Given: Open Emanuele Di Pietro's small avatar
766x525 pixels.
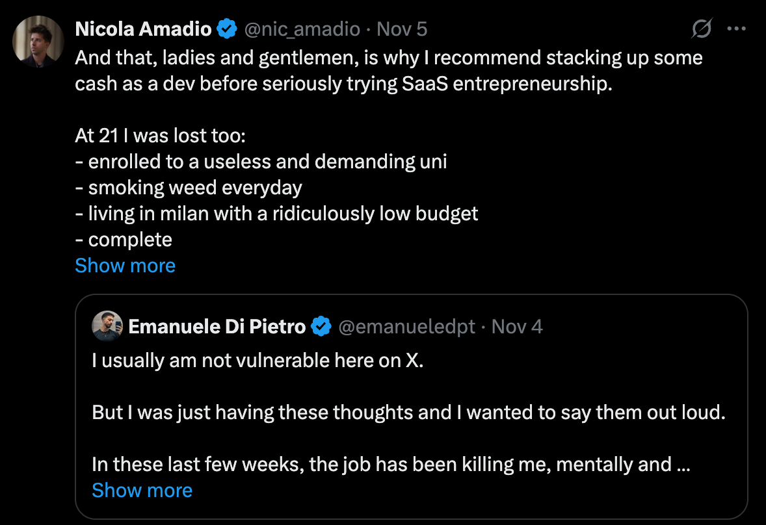Looking at the screenshot, I should pyautogui.click(x=106, y=326).
